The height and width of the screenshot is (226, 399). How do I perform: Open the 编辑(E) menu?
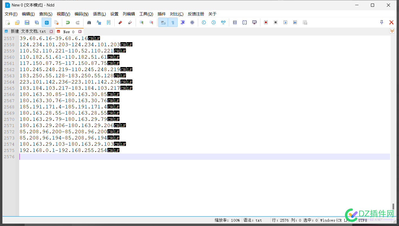[28, 14]
